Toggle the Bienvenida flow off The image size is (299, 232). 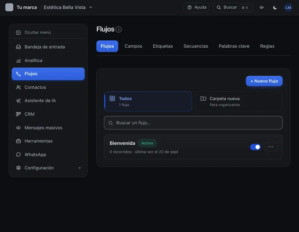pyautogui.click(x=255, y=147)
